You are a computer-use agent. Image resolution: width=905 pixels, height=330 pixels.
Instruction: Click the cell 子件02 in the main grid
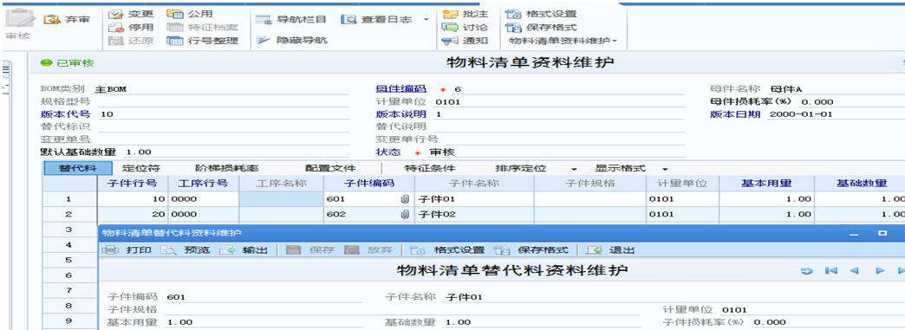(x=474, y=214)
